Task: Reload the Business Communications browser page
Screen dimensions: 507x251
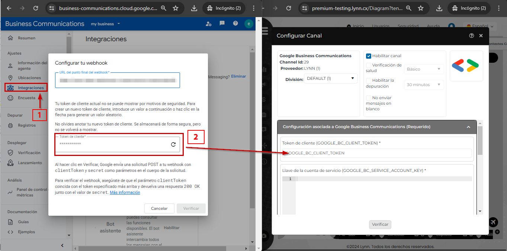Action: click(x=36, y=8)
